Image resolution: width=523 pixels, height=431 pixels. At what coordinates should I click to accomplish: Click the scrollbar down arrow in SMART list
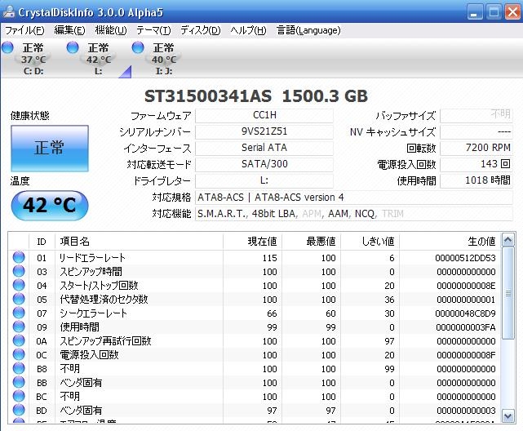pyautogui.click(x=508, y=416)
